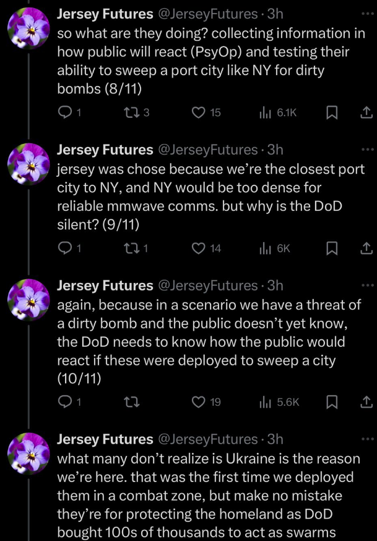Image resolution: width=377 pixels, height=541 pixels.
Task: Share the (9/11) mmwave comms tweet
Action: click(x=365, y=248)
